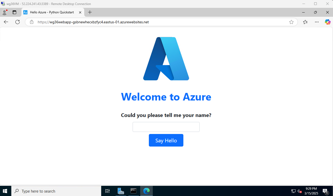The image size is (333, 196).
Task: Open a new browser tab
Action: coord(90,12)
